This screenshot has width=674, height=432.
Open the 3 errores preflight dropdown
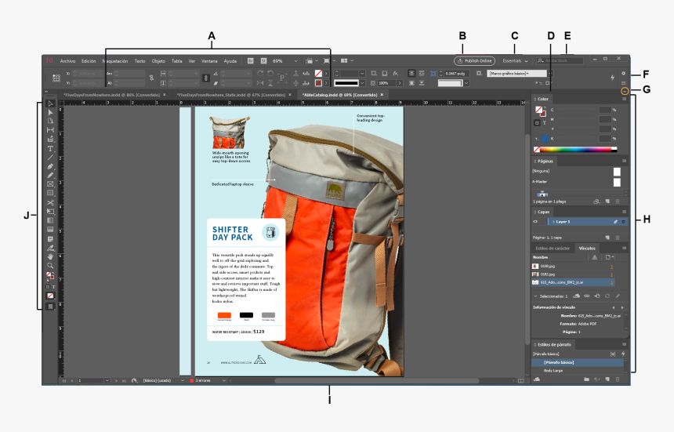point(223,381)
